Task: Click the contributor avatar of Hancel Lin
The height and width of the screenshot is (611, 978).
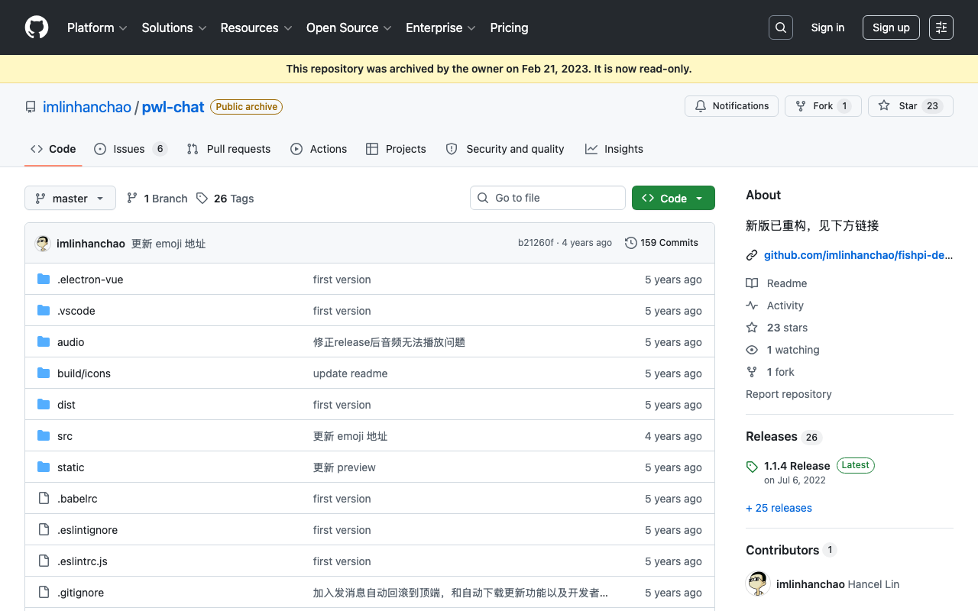Action: [758, 584]
